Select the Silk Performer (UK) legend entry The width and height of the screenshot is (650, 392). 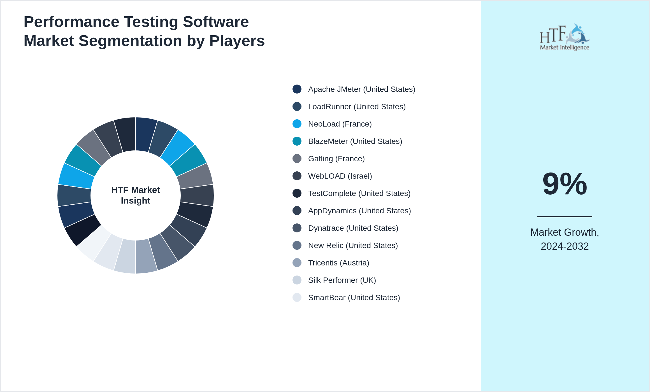[342, 280]
